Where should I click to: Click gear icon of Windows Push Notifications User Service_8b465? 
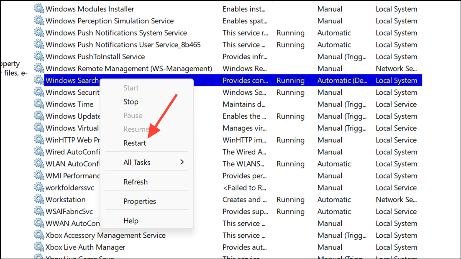[39, 44]
